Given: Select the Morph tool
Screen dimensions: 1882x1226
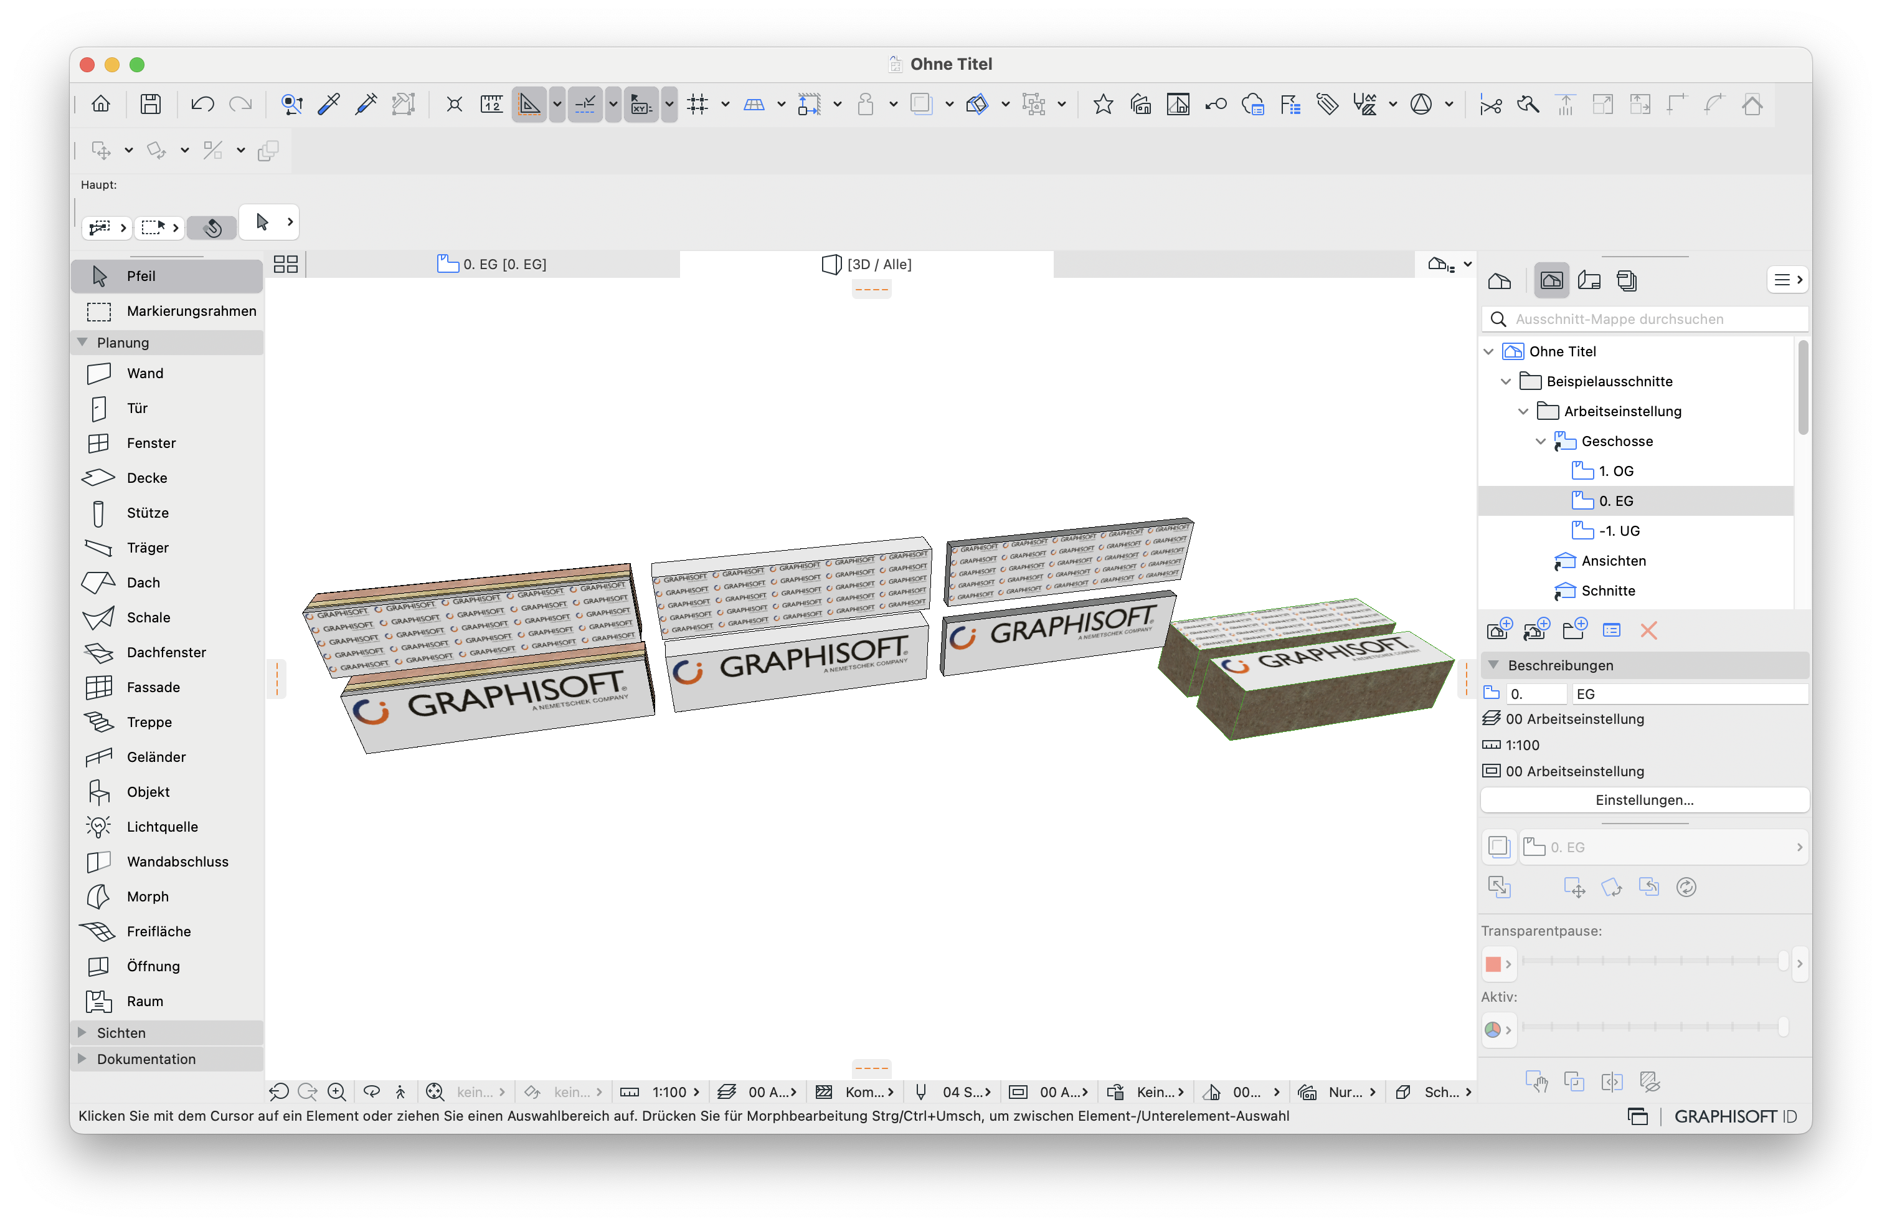Looking at the screenshot, I should coord(167,896).
